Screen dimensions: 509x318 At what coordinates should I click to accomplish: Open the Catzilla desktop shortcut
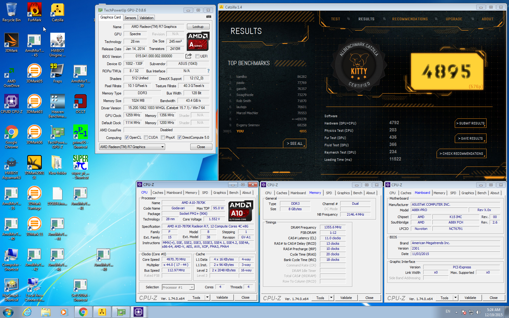58,12
